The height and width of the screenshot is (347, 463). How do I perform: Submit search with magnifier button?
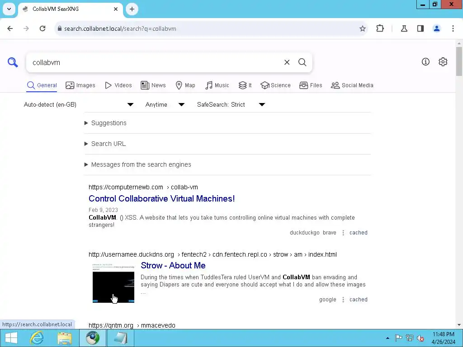click(x=302, y=62)
